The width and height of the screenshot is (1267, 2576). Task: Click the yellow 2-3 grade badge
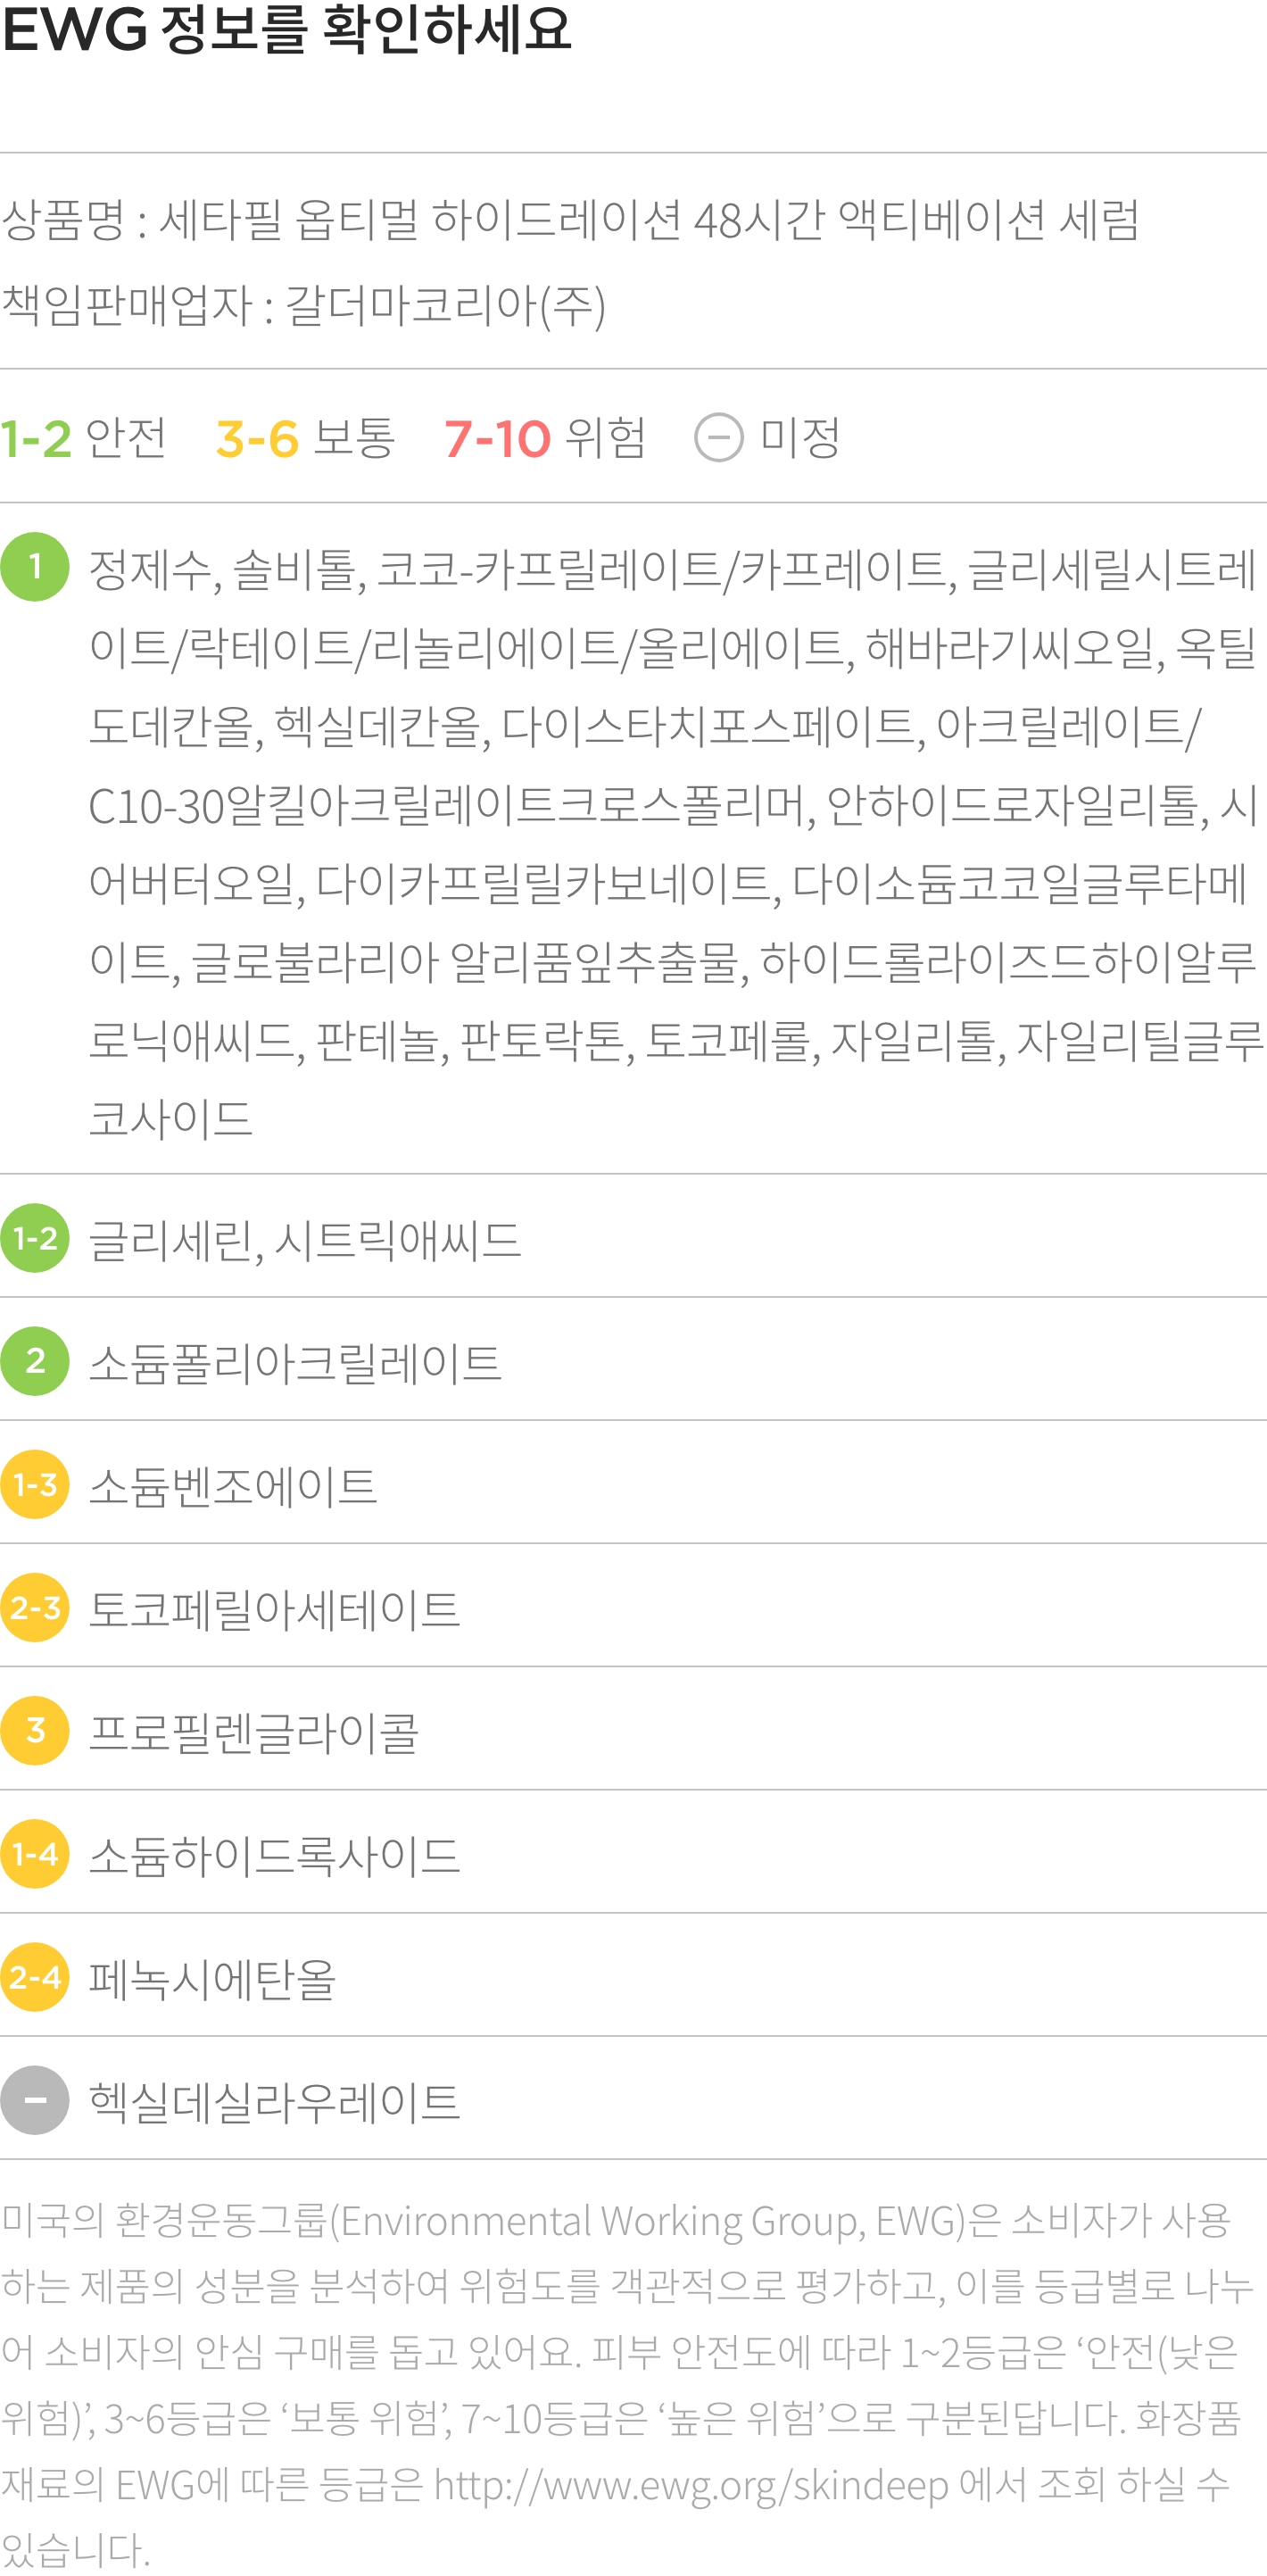coord(35,1608)
